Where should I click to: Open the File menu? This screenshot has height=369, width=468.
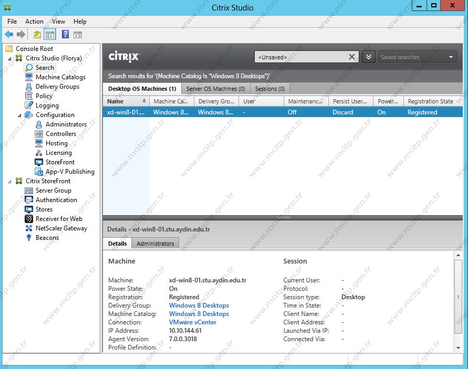pos(12,22)
